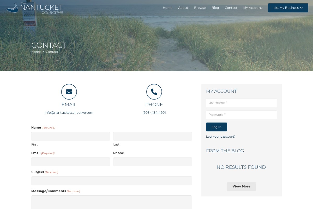Focus the Subject input field
This screenshot has height=209, width=313.
112,181
